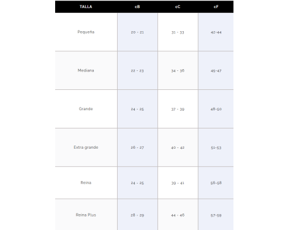288x230 pixels.
Task: Select the 44 - 46 cC cell
Action: pyautogui.click(x=178, y=215)
